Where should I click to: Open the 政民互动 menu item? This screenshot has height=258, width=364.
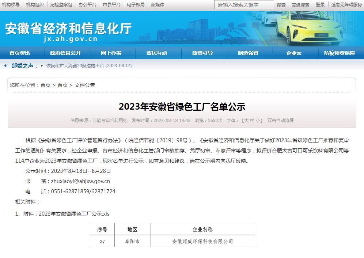[157, 53]
